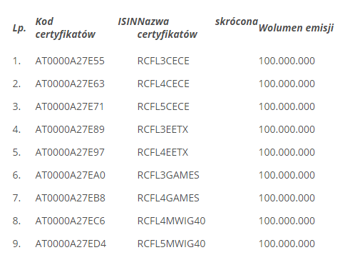Click the RCFL3GAMES certificate name
The width and height of the screenshot is (345, 260).
(x=168, y=175)
